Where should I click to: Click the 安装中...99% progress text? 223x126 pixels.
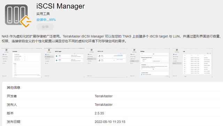(x=46, y=20)
